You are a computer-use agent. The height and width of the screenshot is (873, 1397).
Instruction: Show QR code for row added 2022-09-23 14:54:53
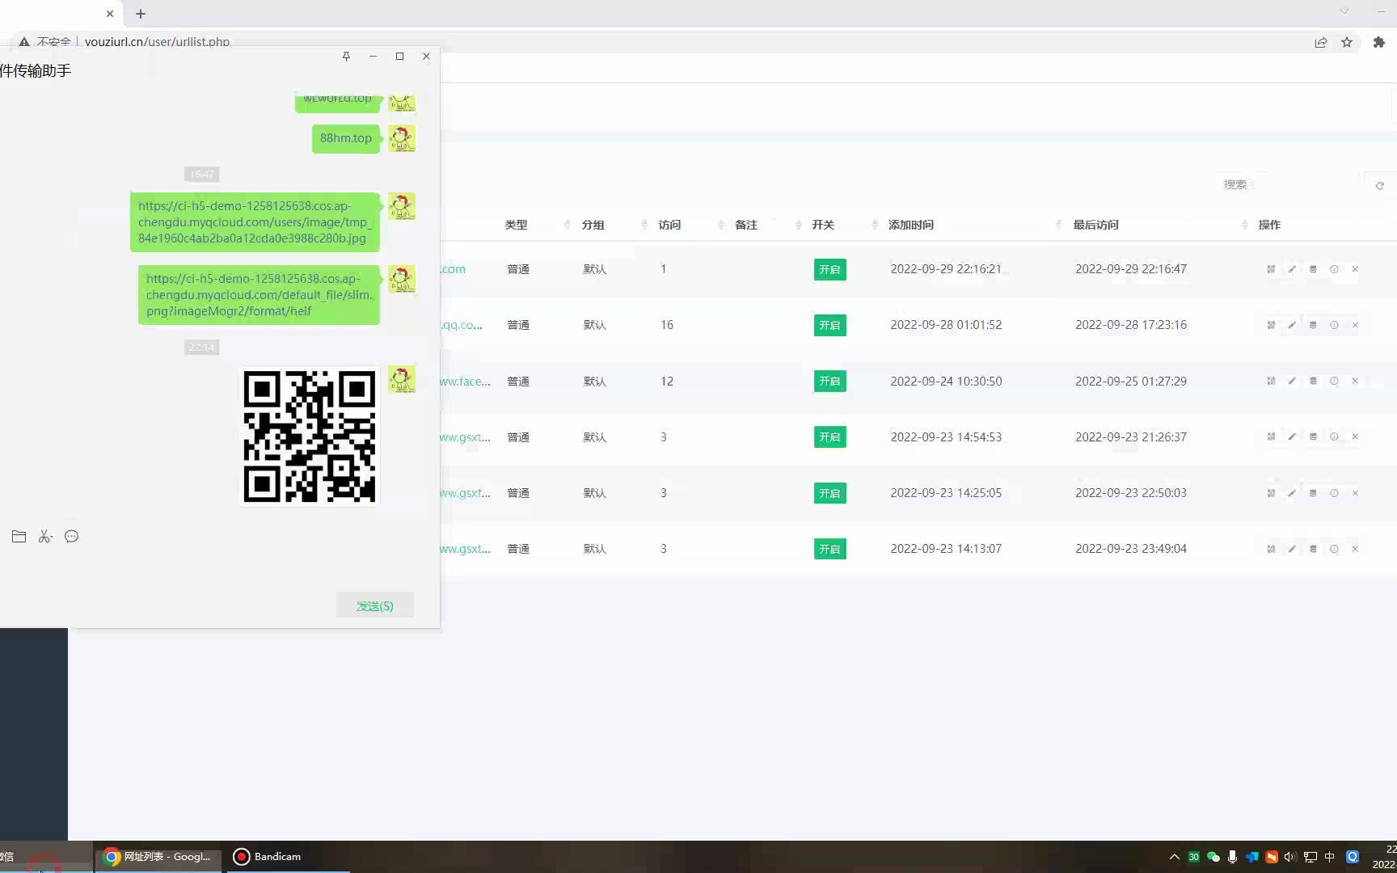coord(1271,436)
